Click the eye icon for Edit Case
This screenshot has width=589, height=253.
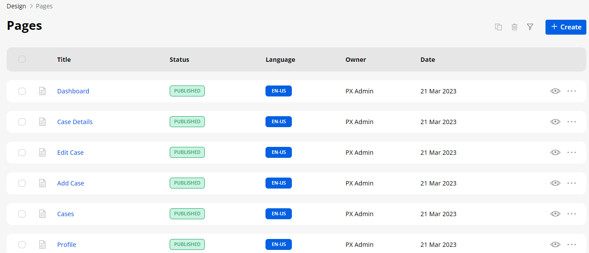coord(555,153)
